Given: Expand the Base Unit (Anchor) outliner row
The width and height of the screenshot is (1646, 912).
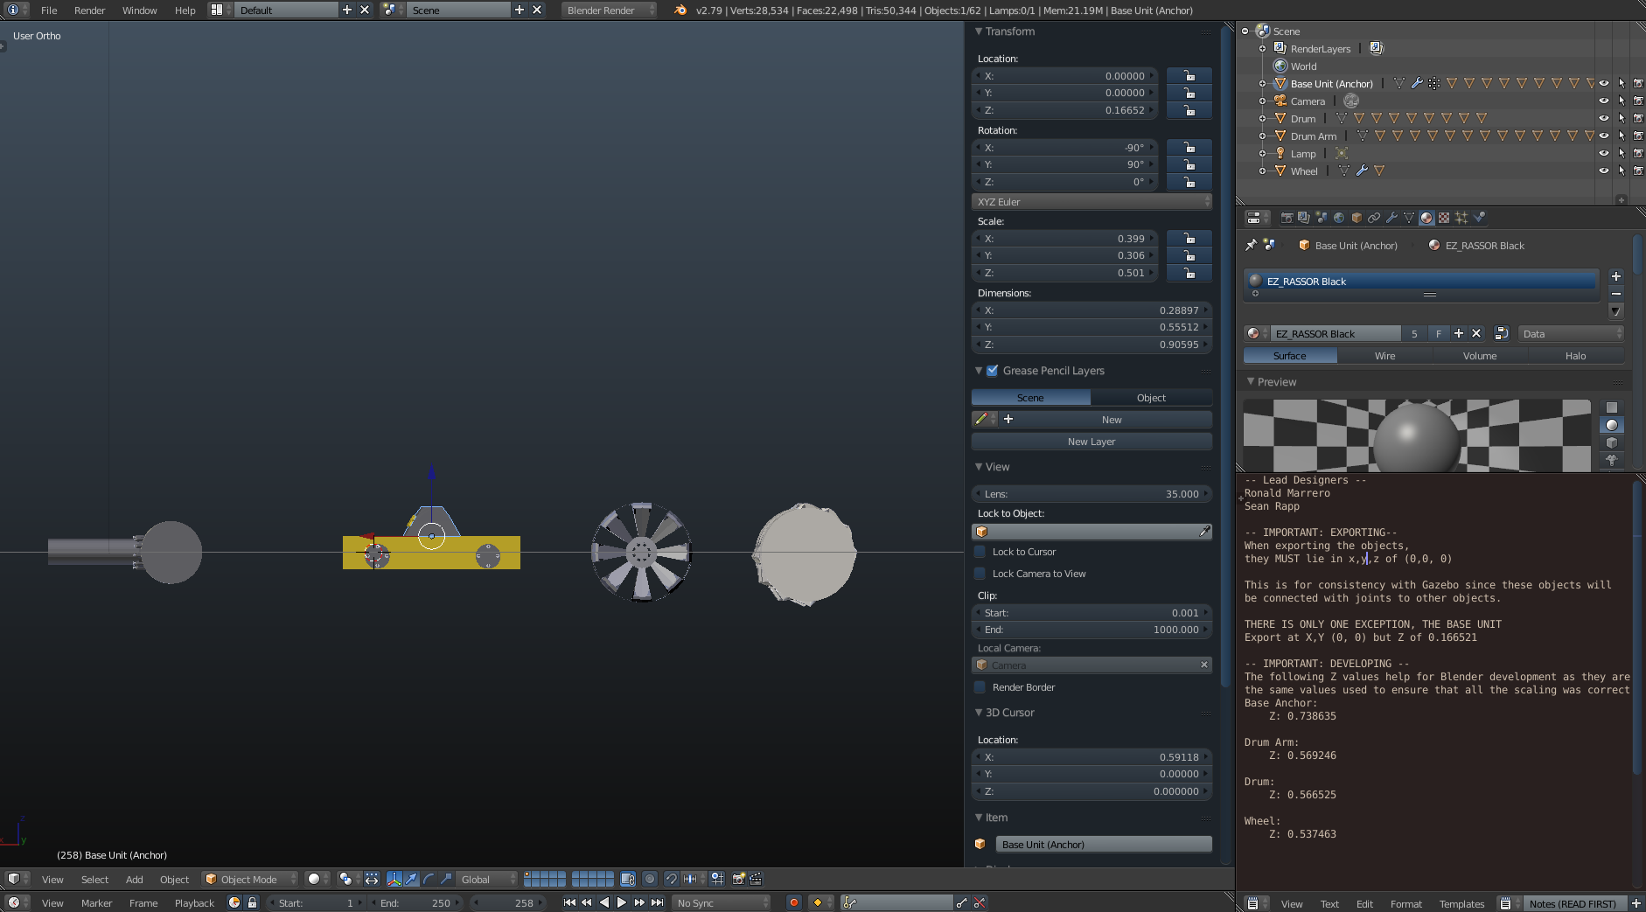Looking at the screenshot, I should [1262, 84].
